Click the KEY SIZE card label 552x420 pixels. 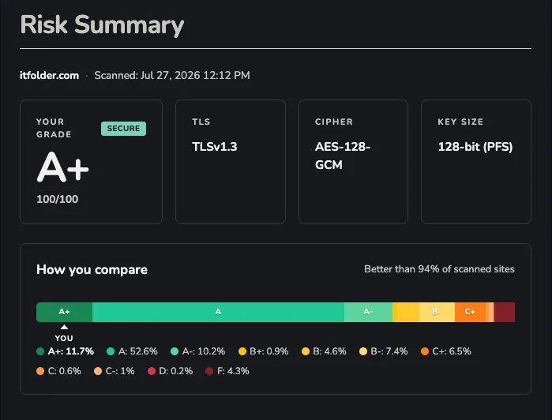click(460, 122)
